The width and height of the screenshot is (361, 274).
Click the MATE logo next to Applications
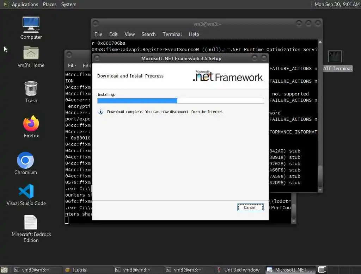tap(6, 4)
